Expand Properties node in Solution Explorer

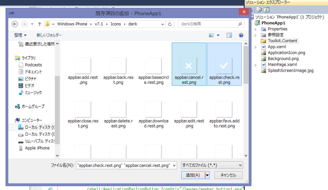255,29
